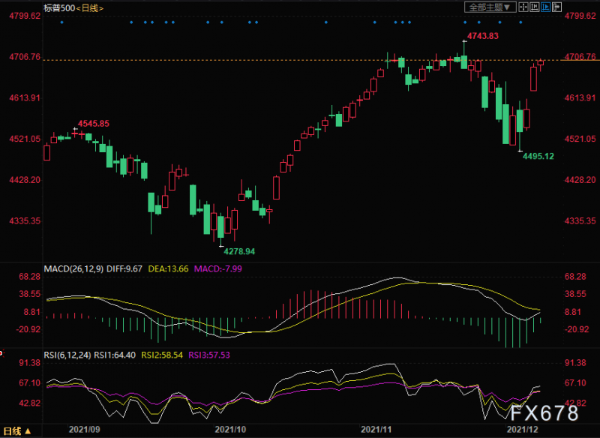Viewport: 600px width, 438px height.
Task: Click 68.28 on the left MACD axis
Action: [30, 277]
